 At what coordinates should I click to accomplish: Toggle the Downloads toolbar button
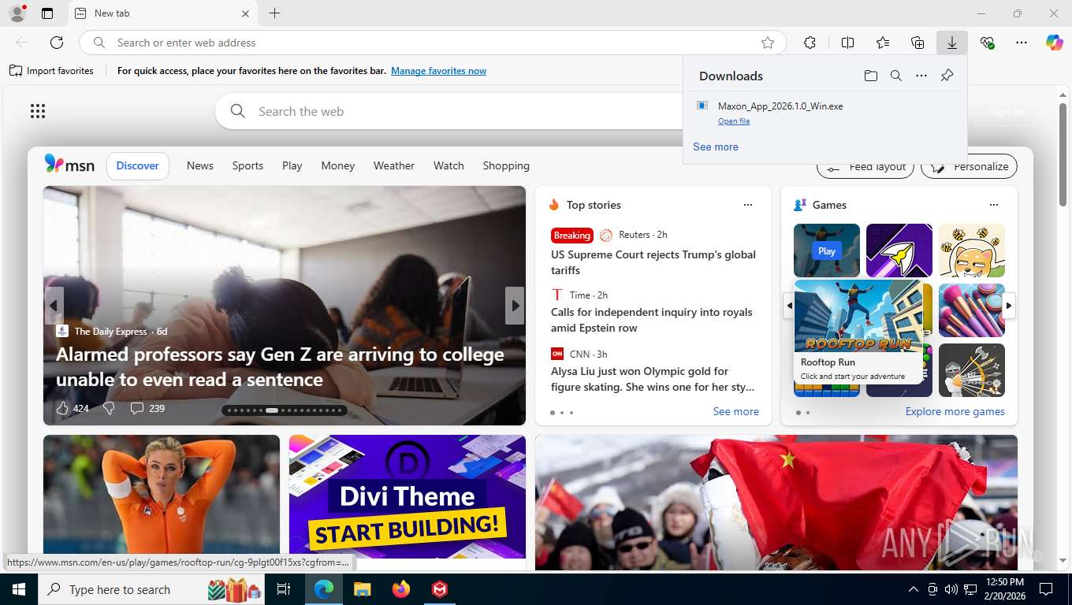pos(952,43)
